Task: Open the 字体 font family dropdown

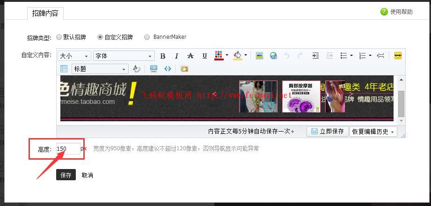Action: pyautogui.click(x=124, y=56)
